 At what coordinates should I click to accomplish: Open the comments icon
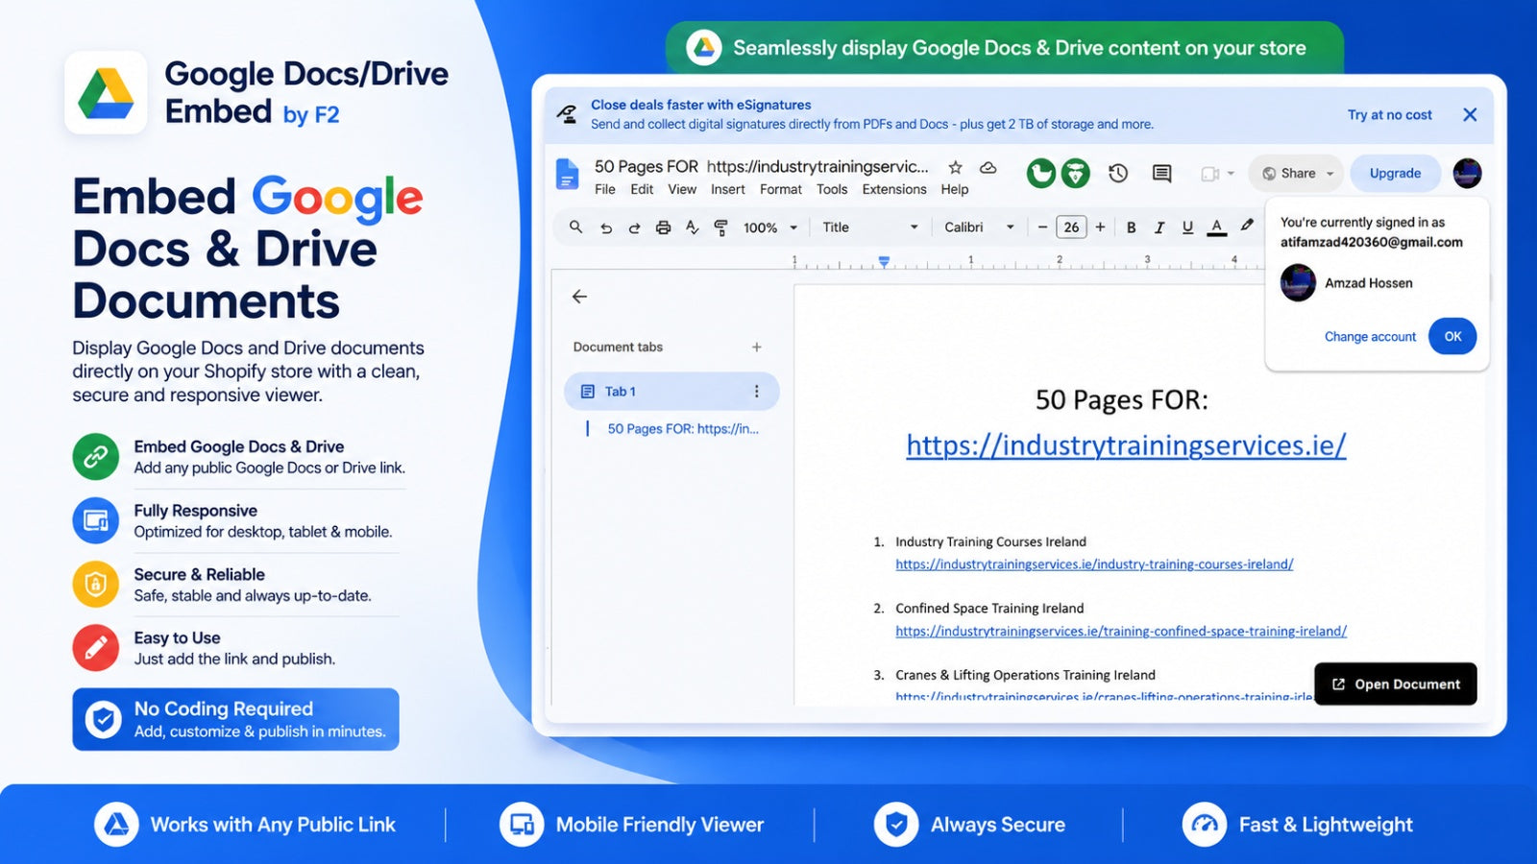pos(1161,173)
